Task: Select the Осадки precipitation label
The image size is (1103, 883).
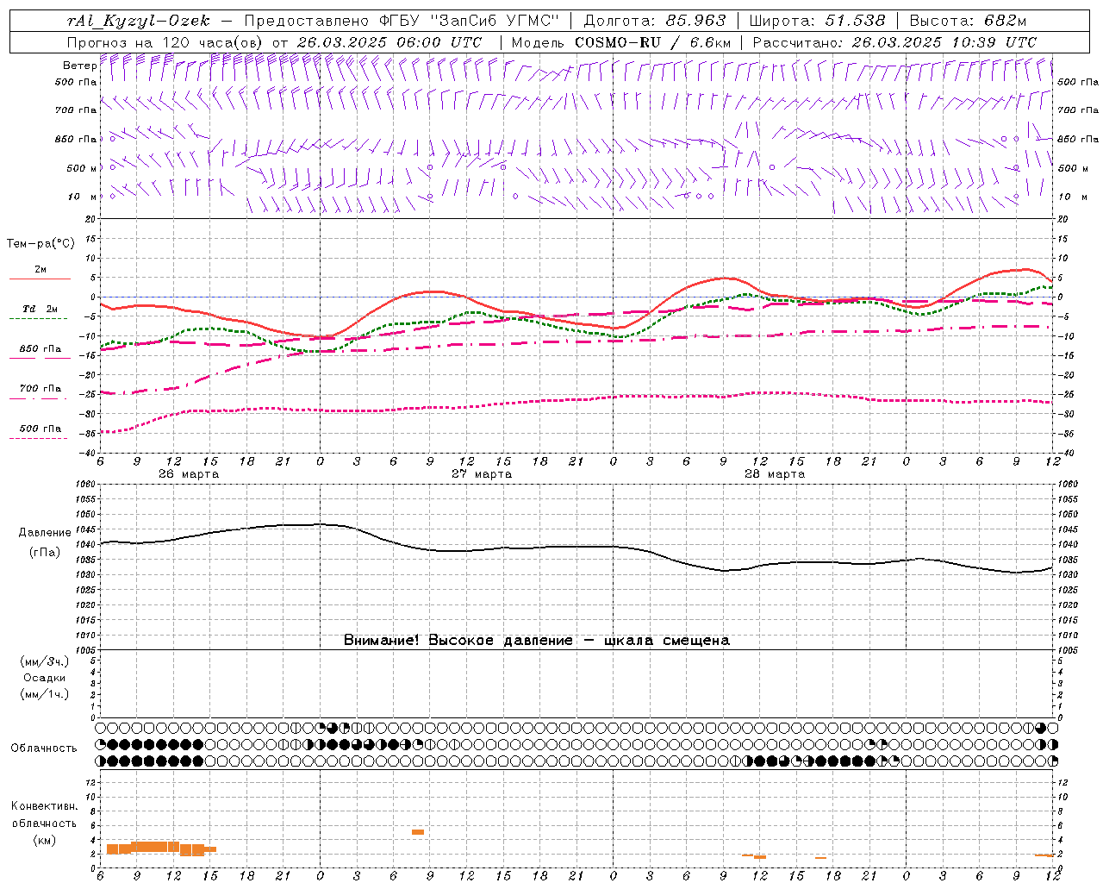Action: tap(45, 678)
